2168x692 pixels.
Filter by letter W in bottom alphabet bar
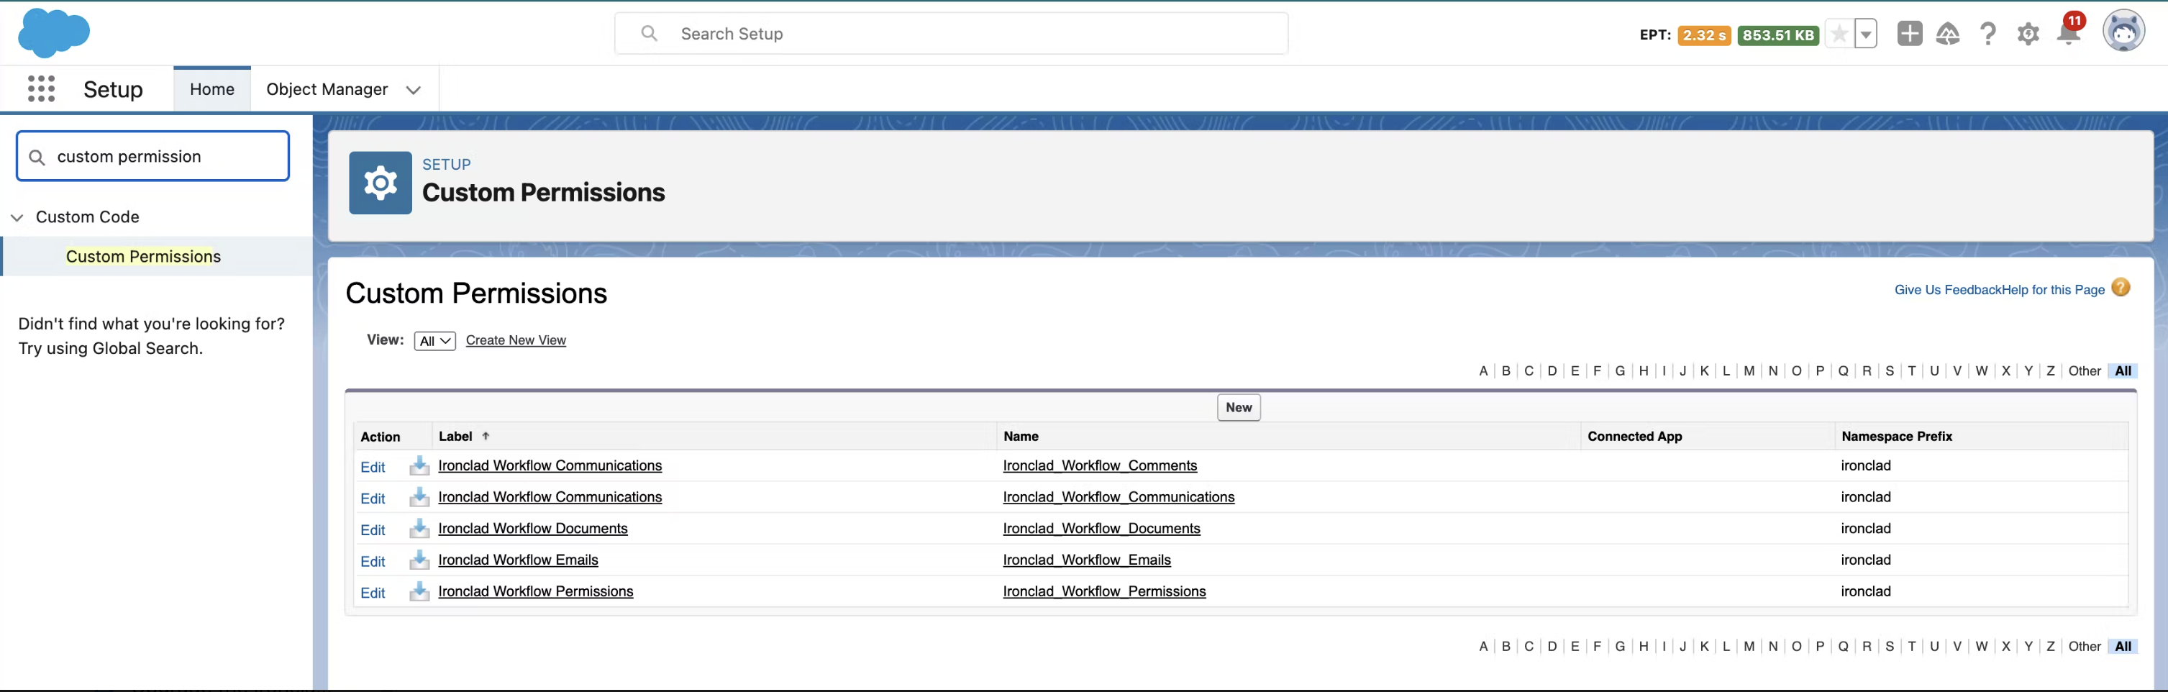tap(1981, 647)
